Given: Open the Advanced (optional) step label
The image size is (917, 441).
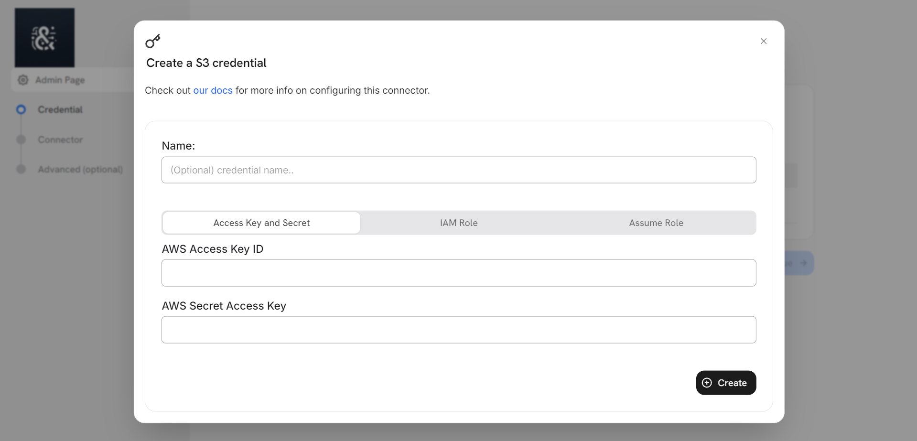Looking at the screenshot, I should [80, 169].
